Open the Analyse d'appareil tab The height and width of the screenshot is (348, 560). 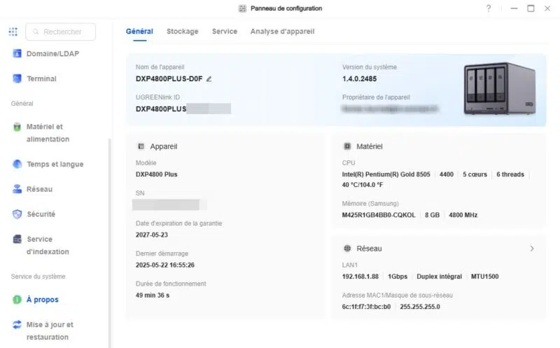tap(282, 32)
